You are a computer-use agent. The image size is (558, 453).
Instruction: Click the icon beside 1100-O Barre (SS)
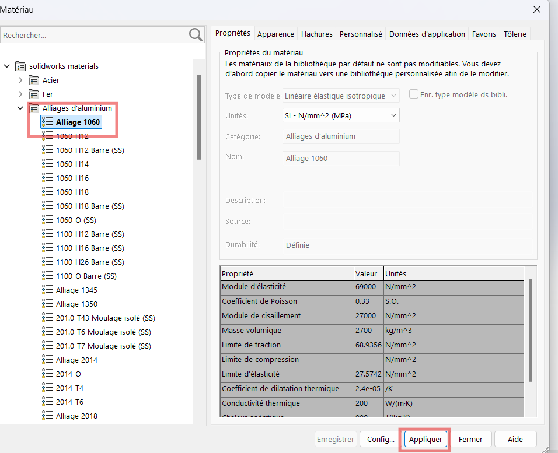(47, 276)
